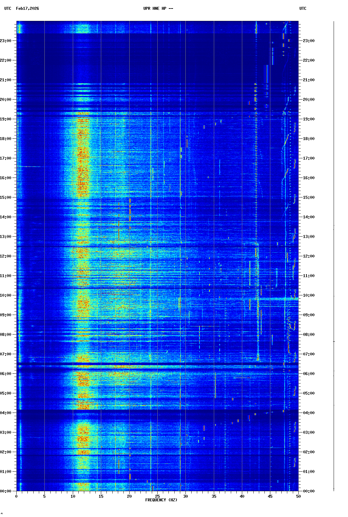Click the 50 Hz frequency axis label

click(298, 496)
